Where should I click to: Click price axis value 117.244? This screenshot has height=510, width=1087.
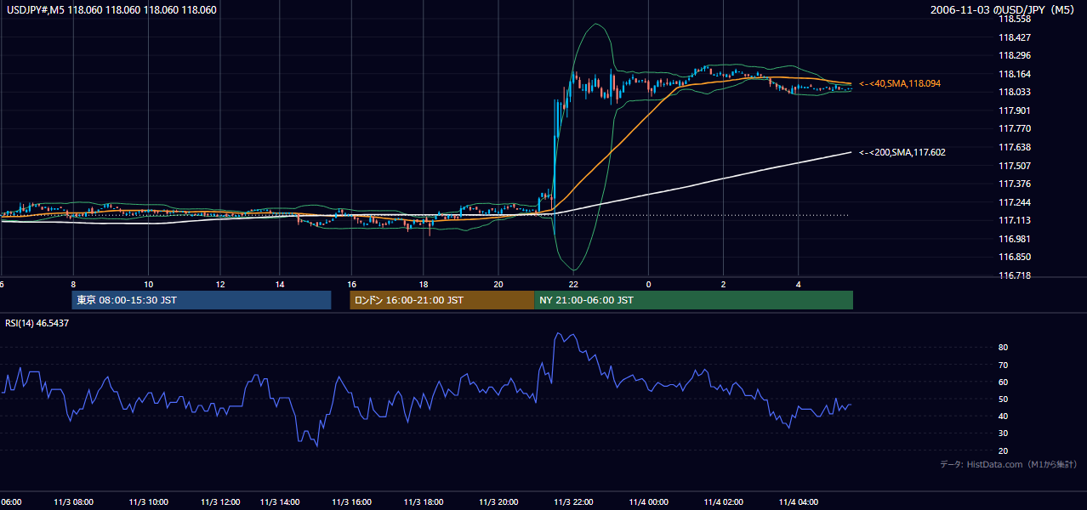tap(1015, 202)
